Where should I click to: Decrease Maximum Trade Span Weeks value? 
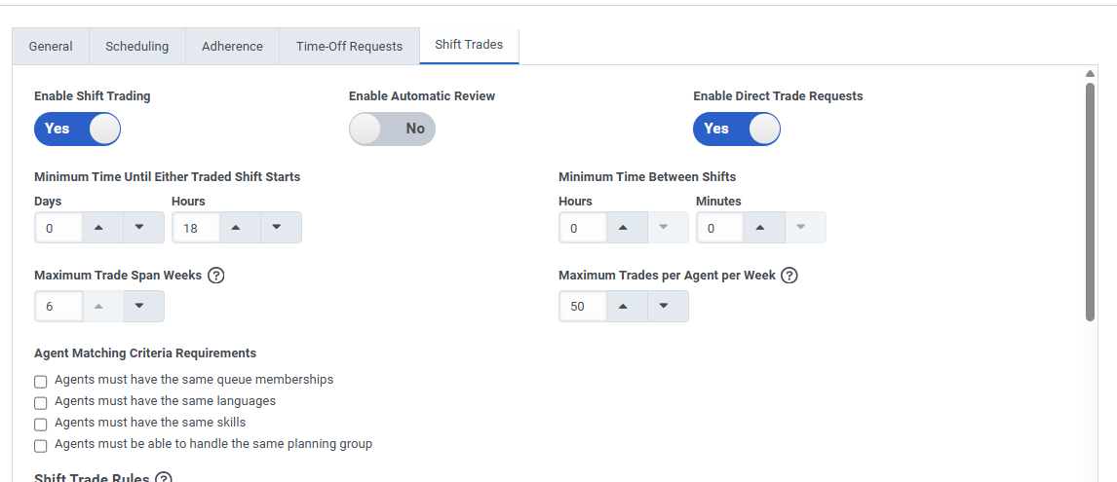(x=139, y=306)
